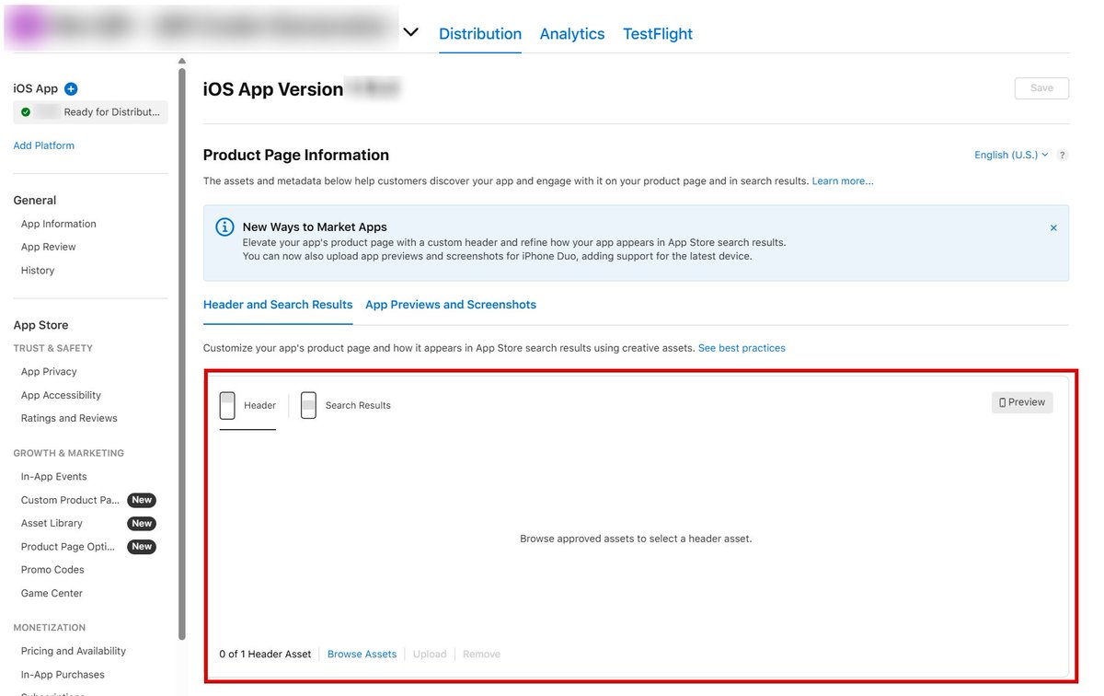Open App Information in sidebar
The height and width of the screenshot is (696, 1104).
pyautogui.click(x=59, y=224)
